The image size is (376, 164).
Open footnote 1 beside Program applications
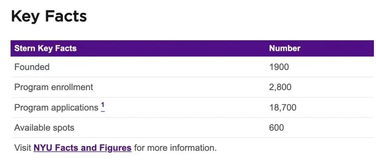103,106
